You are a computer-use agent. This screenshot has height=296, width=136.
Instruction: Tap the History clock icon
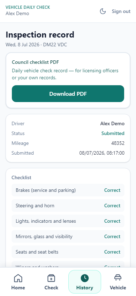[x=85, y=278]
